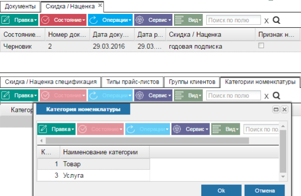Image resolution: width=301 pixels, height=196 pixels.
Task: Maximize the Категория номенклатуры dialog
Action: (x=276, y=109)
